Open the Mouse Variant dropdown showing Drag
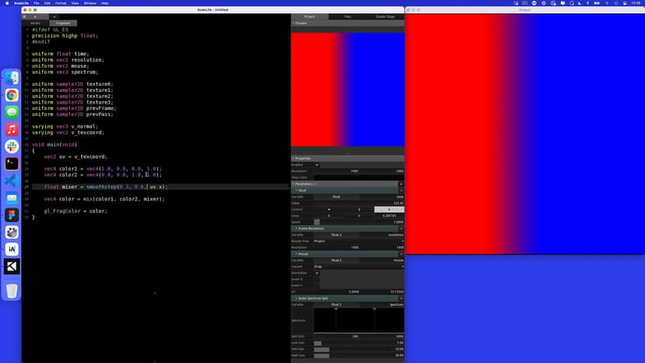 point(358,266)
